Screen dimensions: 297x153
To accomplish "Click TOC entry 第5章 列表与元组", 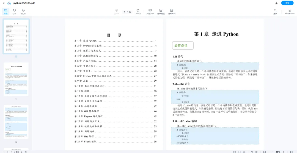I will 116,61.
